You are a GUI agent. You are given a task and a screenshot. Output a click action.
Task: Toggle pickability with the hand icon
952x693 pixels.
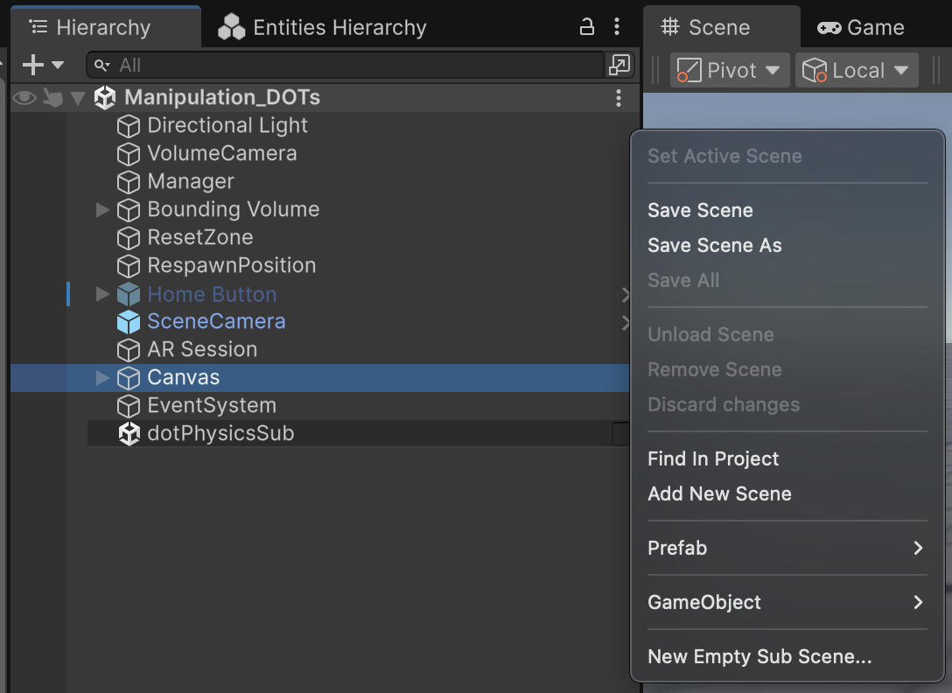50,98
